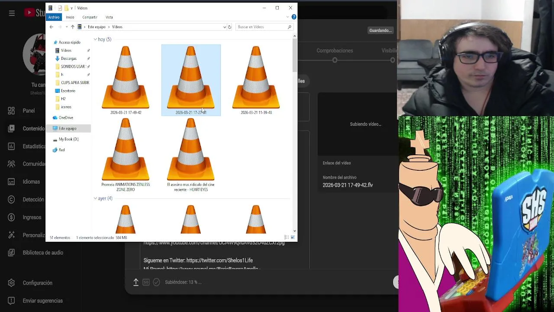Image resolution: width=554 pixels, height=312 pixels.
Task: Open the Inicio ribbon tab
Action: click(70, 17)
